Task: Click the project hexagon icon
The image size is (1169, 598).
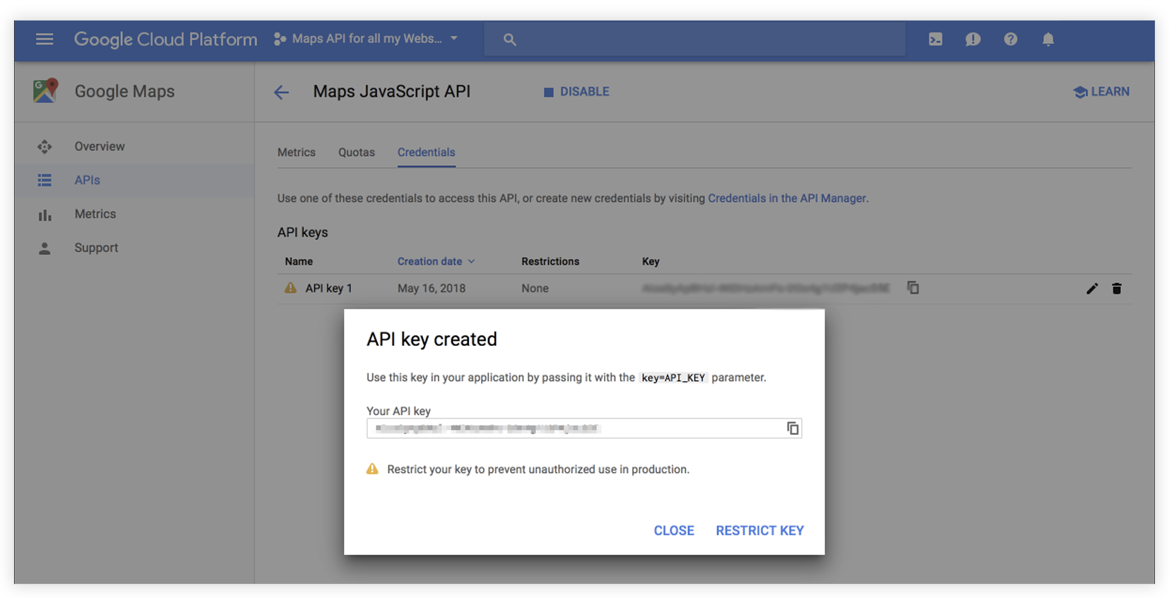Action: click(280, 39)
